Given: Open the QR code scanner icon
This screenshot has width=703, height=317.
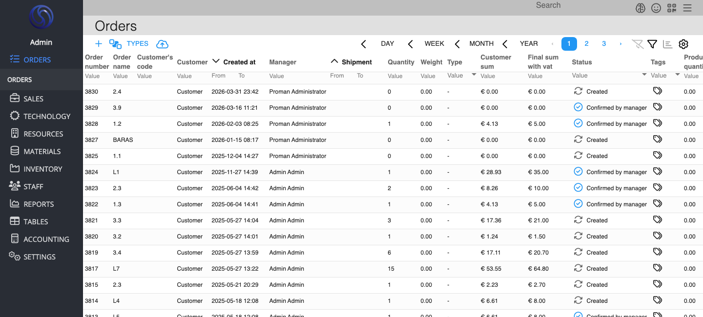Looking at the screenshot, I should [672, 8].
